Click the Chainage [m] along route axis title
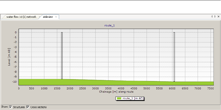The image size is (221, 110). 116,92
